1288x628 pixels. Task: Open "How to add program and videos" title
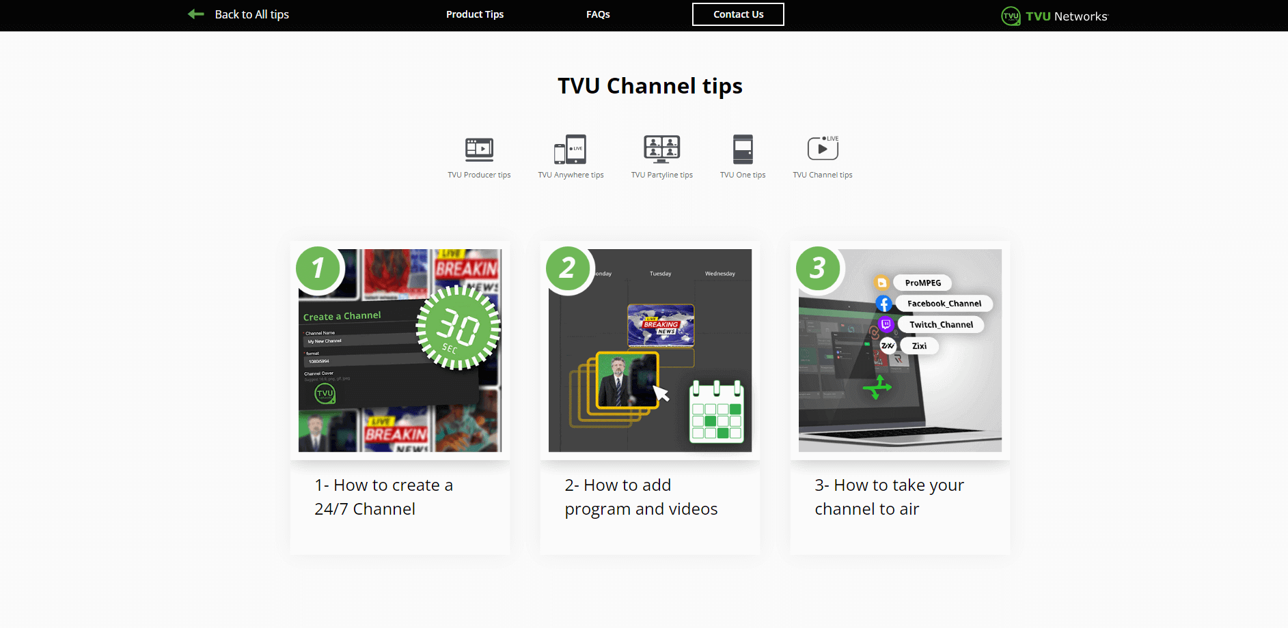640,497
